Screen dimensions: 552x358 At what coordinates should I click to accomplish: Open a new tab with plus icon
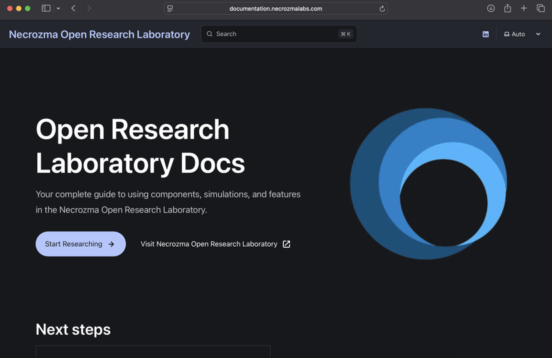click(x=524, y=9)
